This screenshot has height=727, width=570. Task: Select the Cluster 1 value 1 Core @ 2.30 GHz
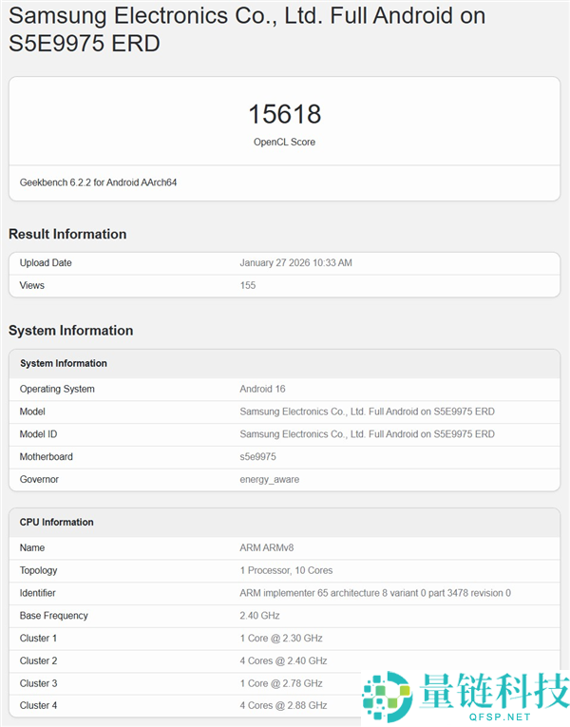pyautogui.click(x=280, y=639)
